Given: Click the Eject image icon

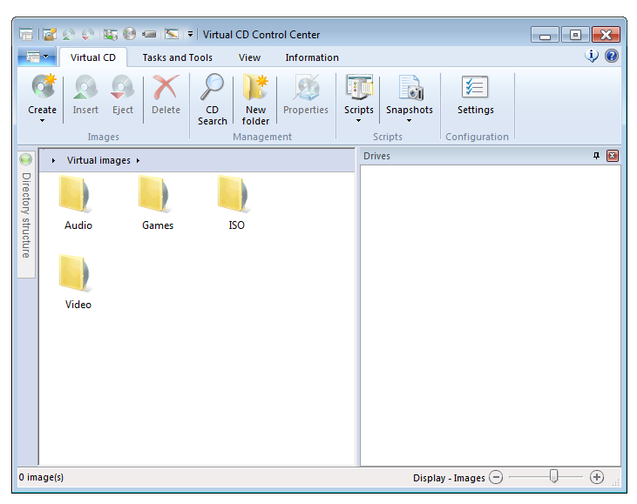Looking at the screenshot, I should pyautogui.click(x=122, y=86).
